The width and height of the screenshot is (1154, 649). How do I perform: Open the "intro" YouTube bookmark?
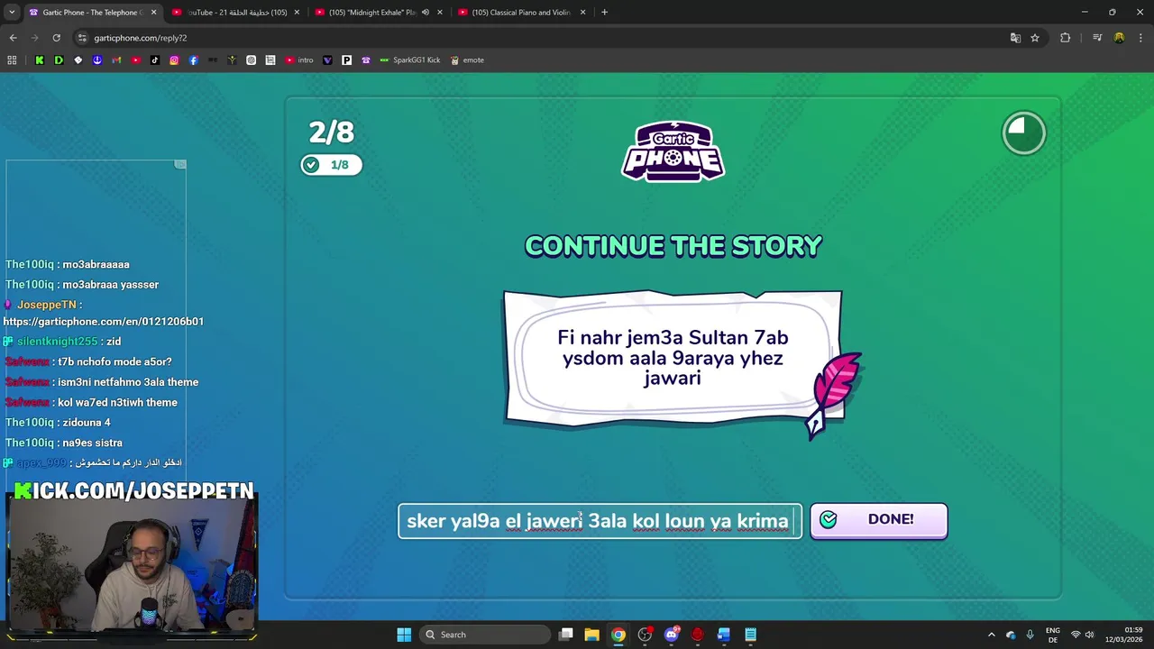[x=299, y=60]
